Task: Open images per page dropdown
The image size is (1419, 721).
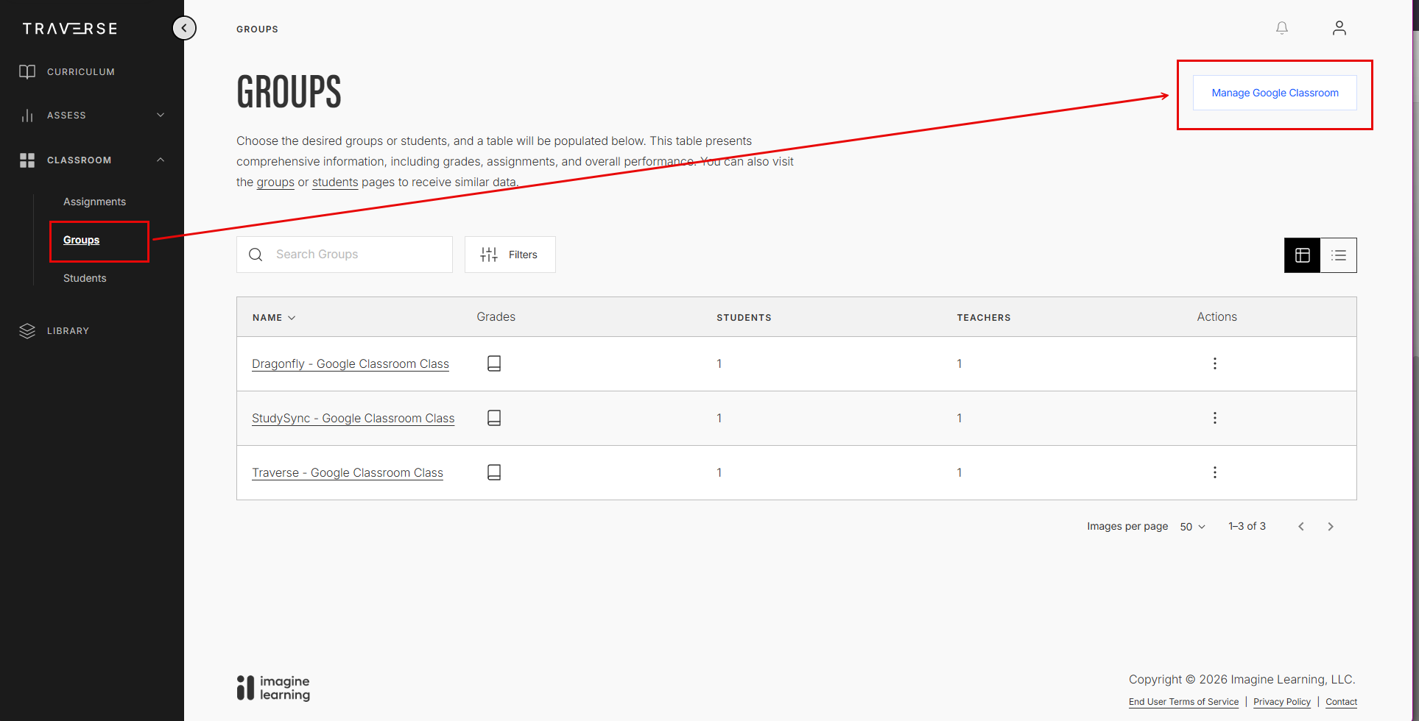Action: coord(1192,527)
